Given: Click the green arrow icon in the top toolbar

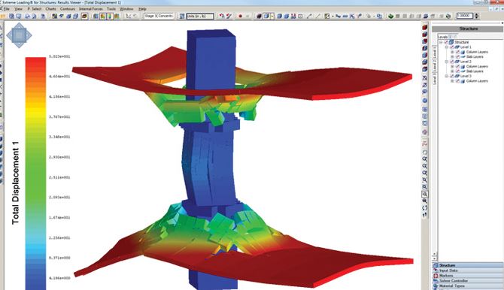Looking at the screenshot, I should (x=390, y=16).
